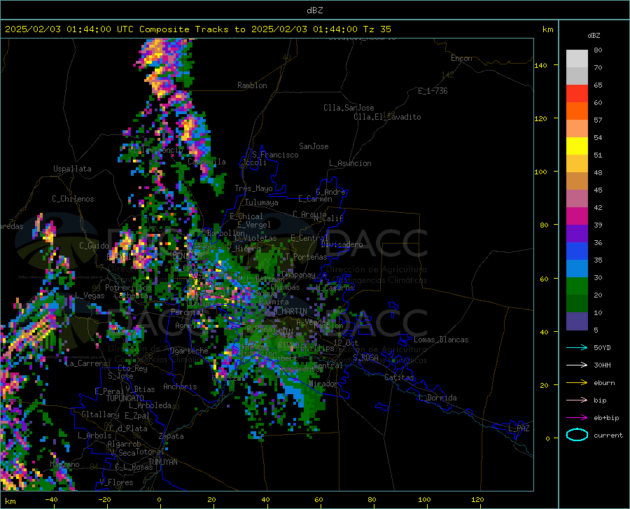Click the S_Francisco place label
Viewport: 630px width, 509px height.
(x=275, y=155)
